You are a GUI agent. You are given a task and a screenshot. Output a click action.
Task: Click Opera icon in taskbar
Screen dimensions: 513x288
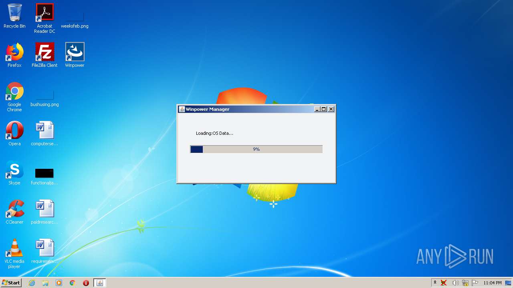click(86, 283)
